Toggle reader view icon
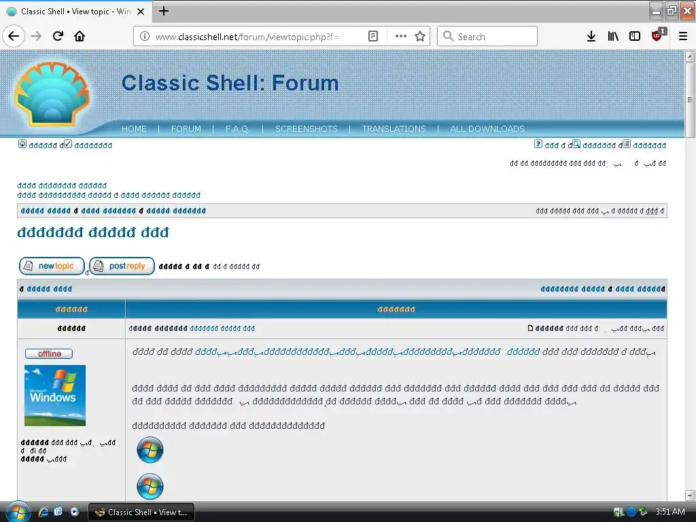 pyautogui.click(x=373, y=37)
